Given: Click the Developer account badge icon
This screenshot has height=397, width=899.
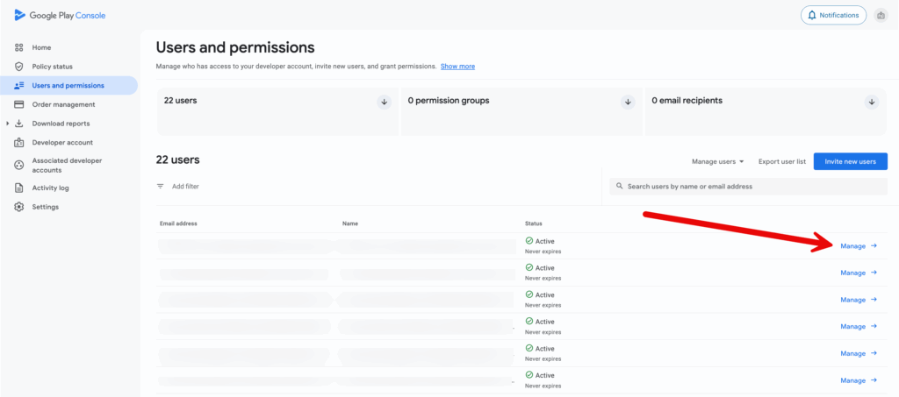Looking at the screenshot, I should 19,142.
